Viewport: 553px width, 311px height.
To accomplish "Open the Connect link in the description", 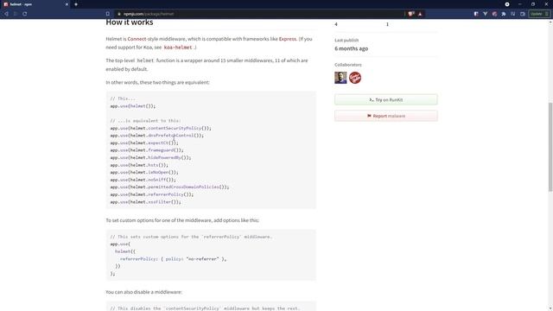I will (x=137, y=39).
